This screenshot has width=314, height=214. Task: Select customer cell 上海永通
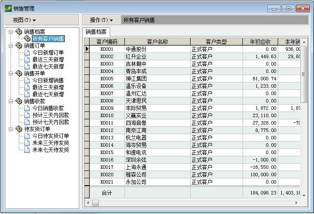click(x=157, y=167)
